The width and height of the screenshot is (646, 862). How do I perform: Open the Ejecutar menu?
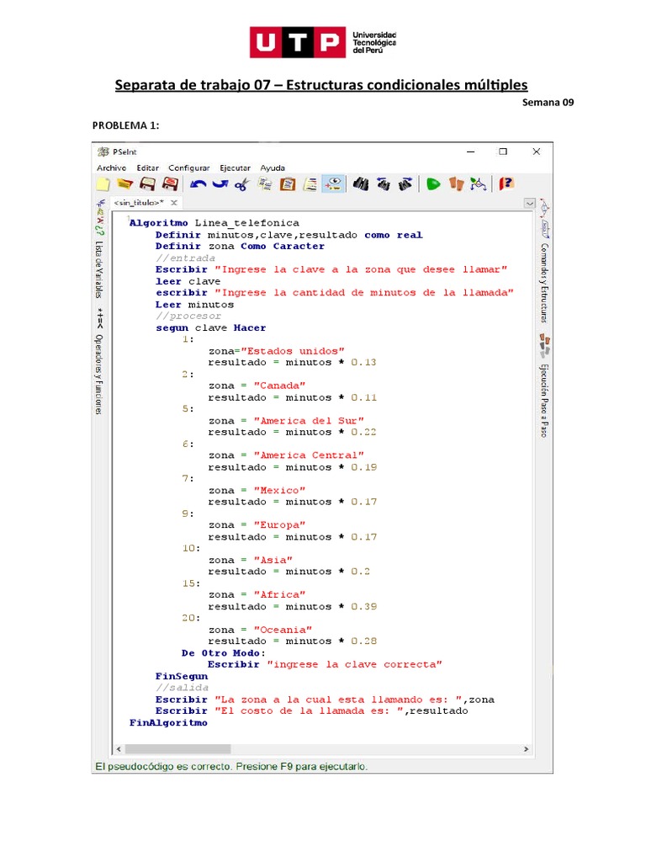[x=235, y=168]
